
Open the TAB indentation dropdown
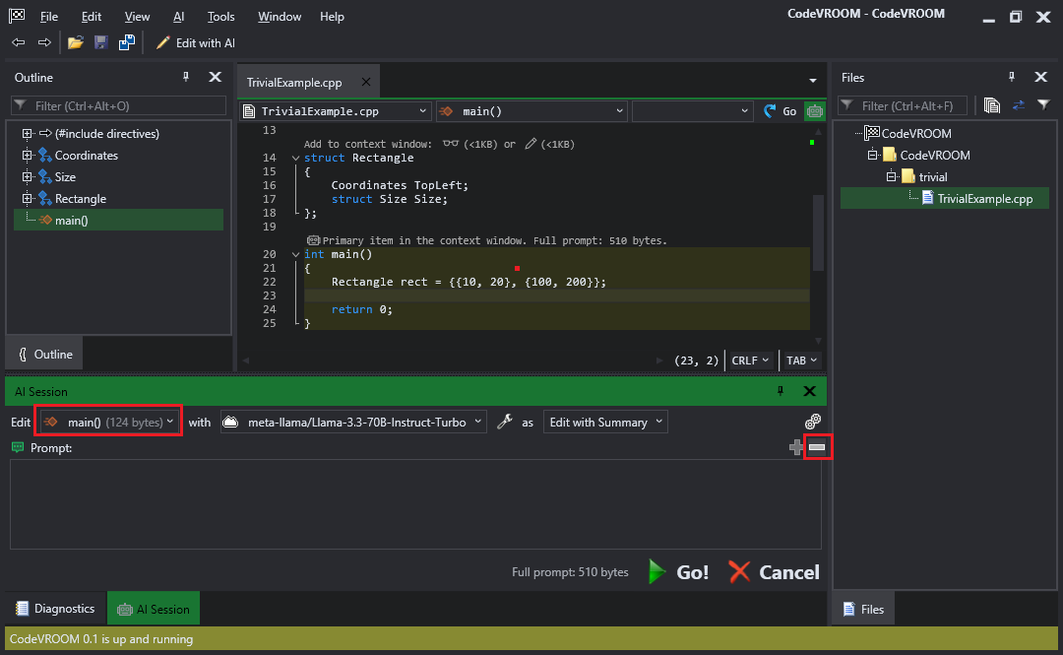tap(801, 360)
